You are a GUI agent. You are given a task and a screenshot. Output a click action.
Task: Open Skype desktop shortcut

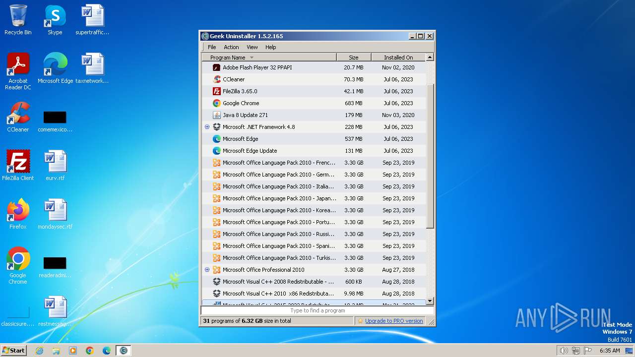[55, 20]
